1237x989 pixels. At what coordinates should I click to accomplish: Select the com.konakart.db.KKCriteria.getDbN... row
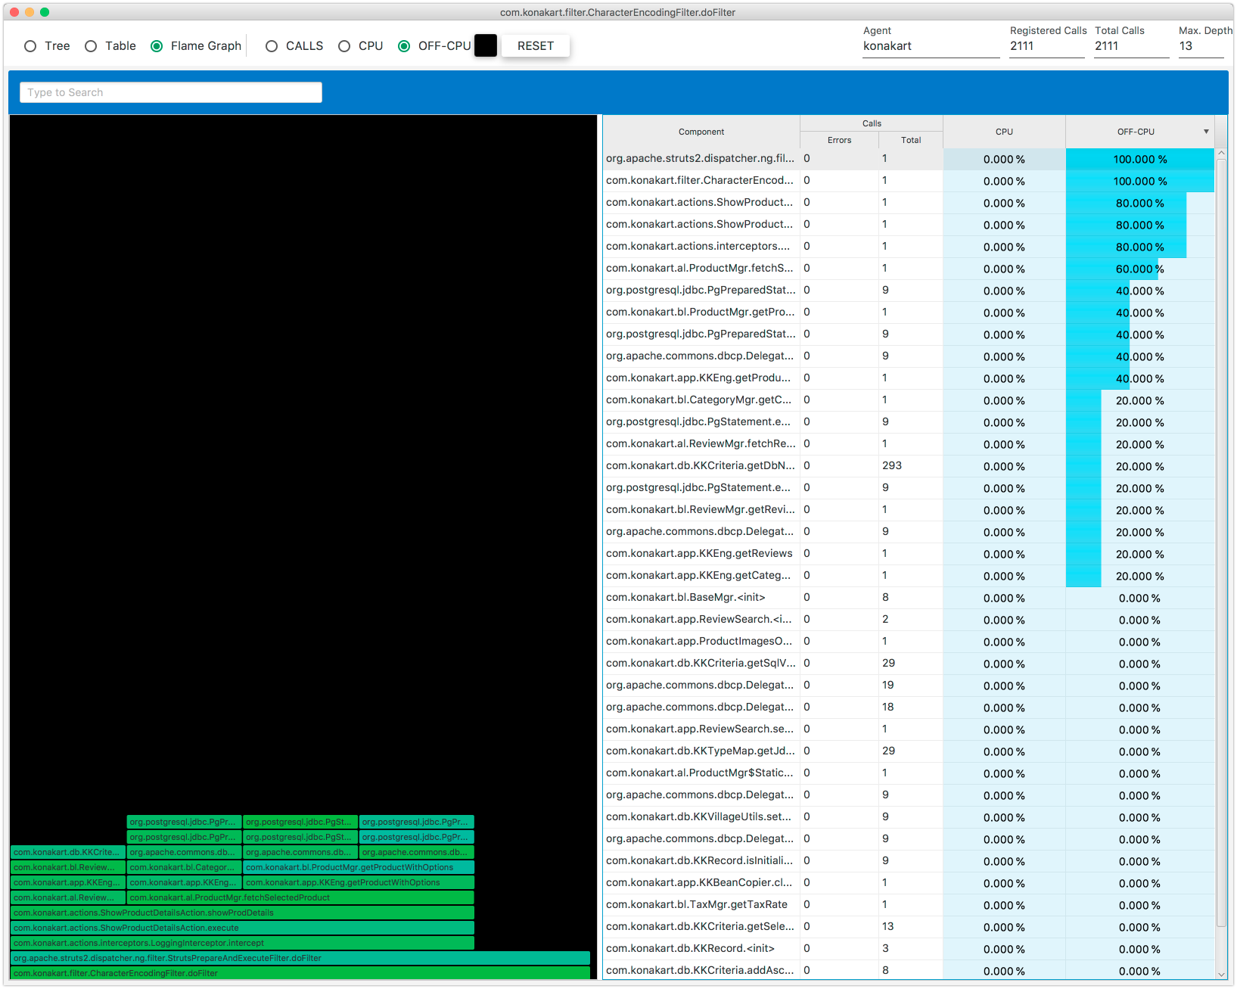pyautogui.click(x=909, y=466)
